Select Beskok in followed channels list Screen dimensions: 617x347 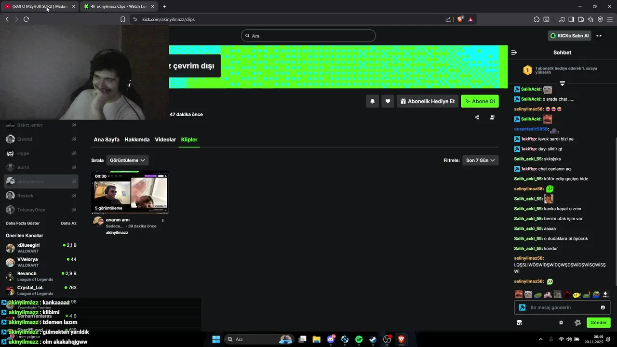41,196
